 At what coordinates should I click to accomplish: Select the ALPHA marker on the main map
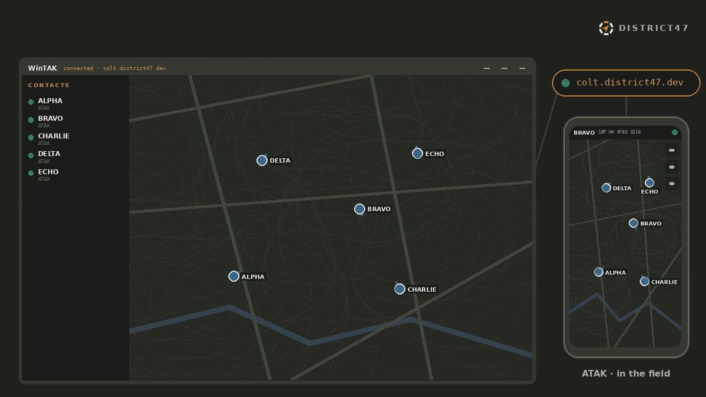pos(234,276)
